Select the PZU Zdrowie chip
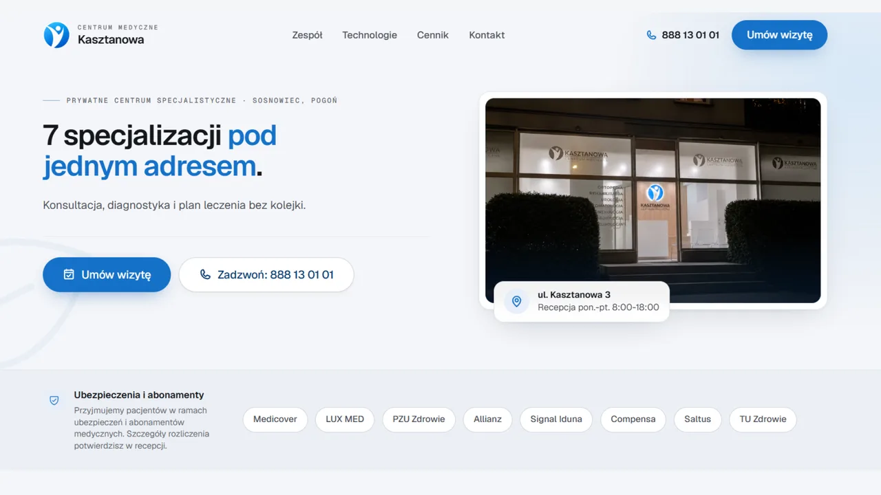Viewport: 881px width, 495px height. pos(418,419)
